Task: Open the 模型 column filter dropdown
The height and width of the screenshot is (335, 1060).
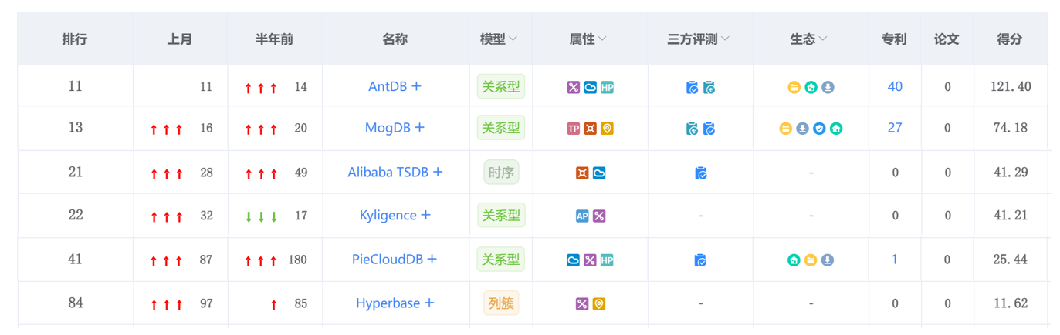Action: coord(513,39)
